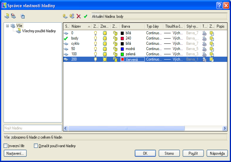The height and width of the screenshot is (162, 231).
Task: Click the New Layer toolbar icon
Action: pyautogui.click(x=65, y=16)
